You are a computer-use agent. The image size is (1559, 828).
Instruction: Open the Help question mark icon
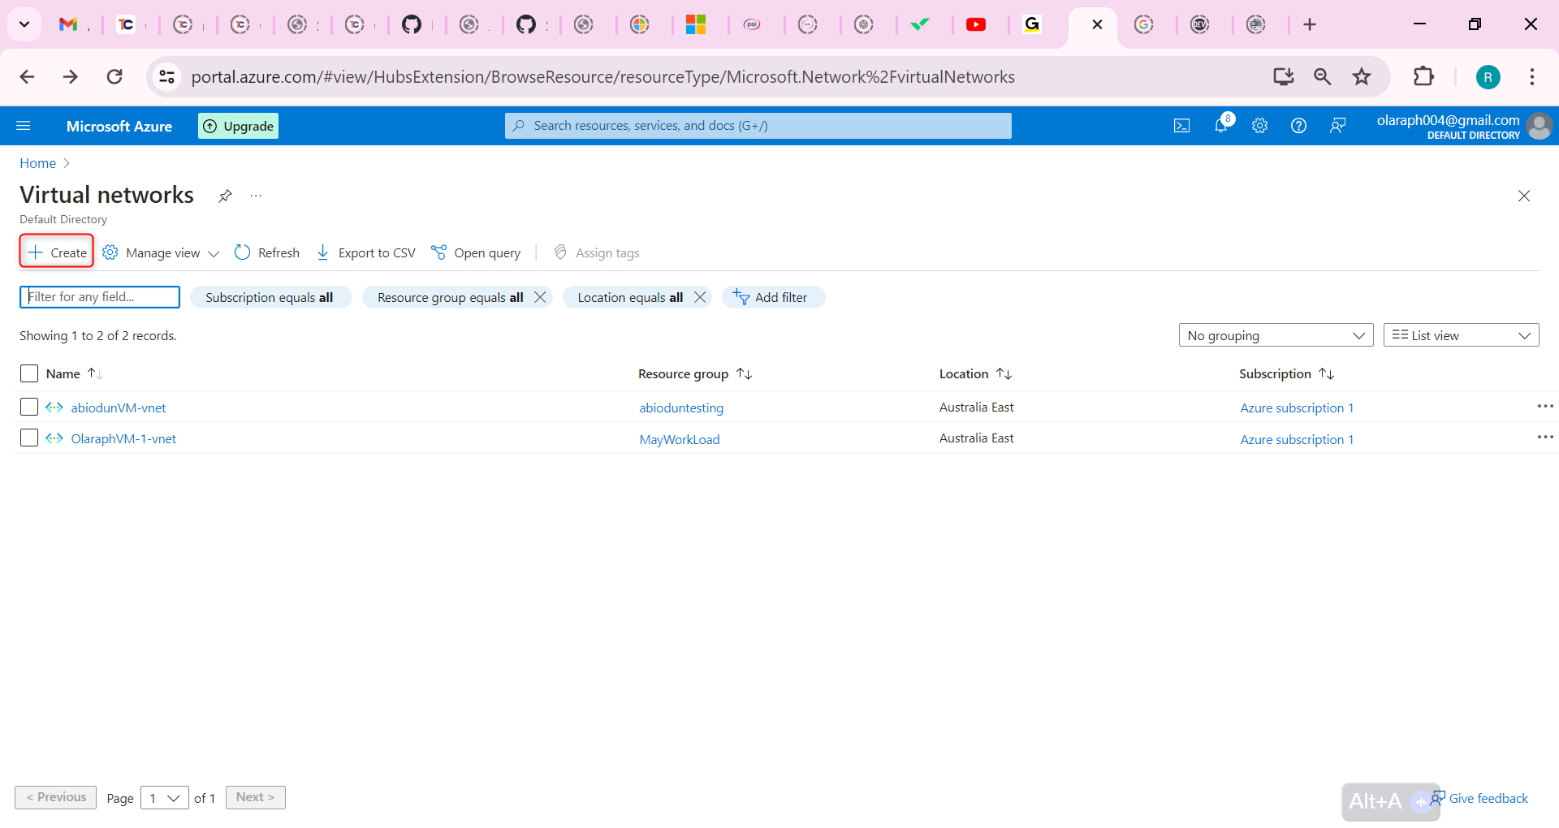pyautogui.click(x=1298, y=126)
